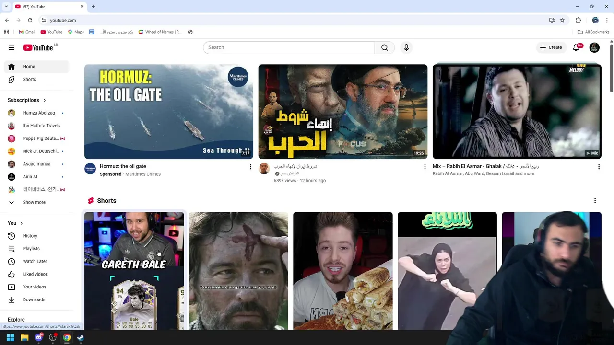Type in the YouTube Search field

click(289, 47)
